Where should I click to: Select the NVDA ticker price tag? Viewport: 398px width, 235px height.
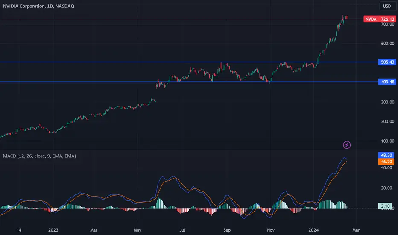(x=371, y=19)
